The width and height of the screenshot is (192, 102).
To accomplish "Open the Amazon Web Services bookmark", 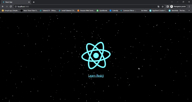I will pyautogui.click(x=86, y=11).
